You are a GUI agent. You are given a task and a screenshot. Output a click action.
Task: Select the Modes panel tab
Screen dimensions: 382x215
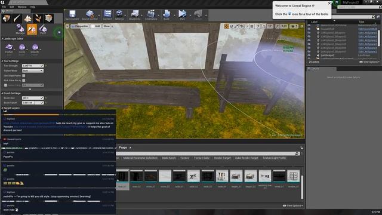16,11
